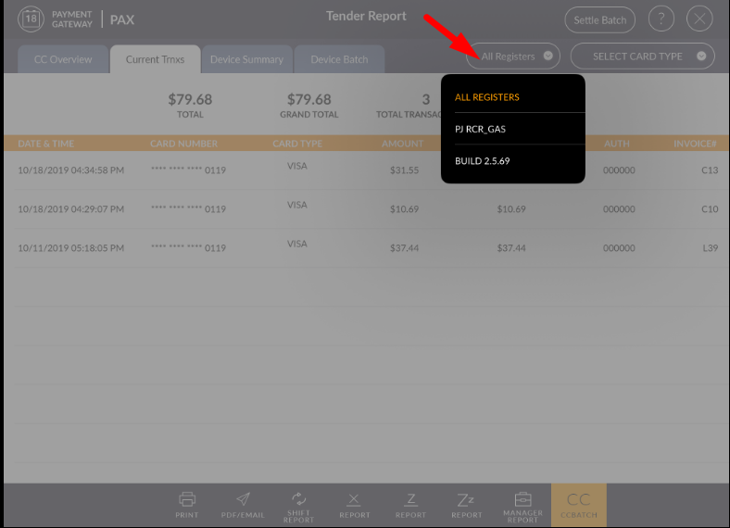Image resolution: width=730 pixels, height=528 pixels.
Task: Open the Device Batch tab
Action: coord(339,59)
